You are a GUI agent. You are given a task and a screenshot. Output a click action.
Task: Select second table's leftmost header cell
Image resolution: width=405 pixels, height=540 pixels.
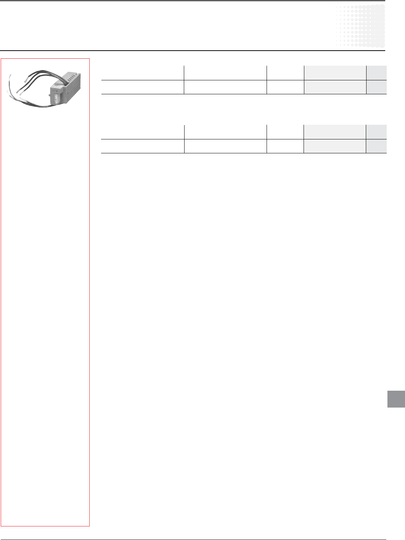[x=142, y=132]
